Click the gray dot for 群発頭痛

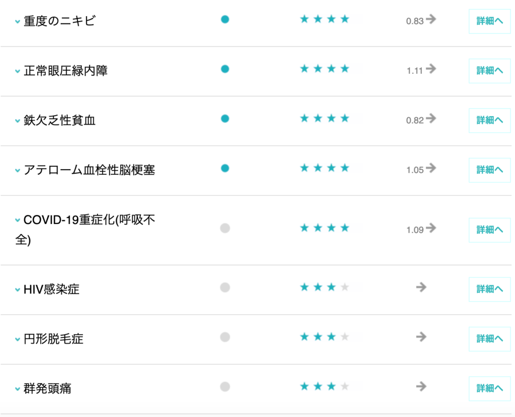point(225,387)
